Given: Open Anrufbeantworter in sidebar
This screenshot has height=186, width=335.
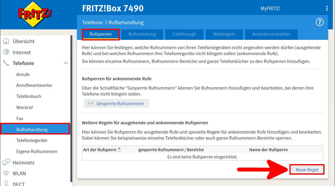Looking at the screenshot, I should 34,85.
